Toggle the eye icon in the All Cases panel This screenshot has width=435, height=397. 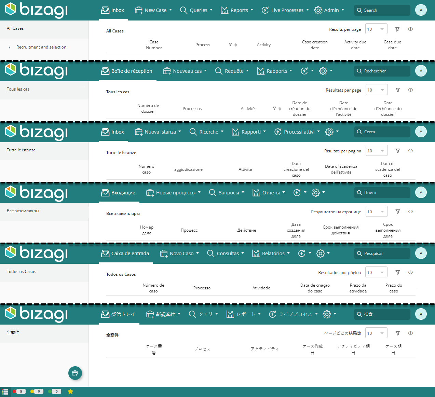[x=411, y=29]
